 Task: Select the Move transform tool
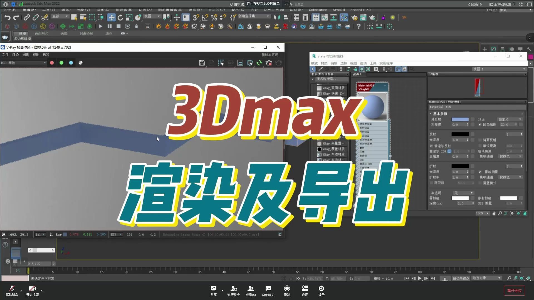[x=111, y=17]
